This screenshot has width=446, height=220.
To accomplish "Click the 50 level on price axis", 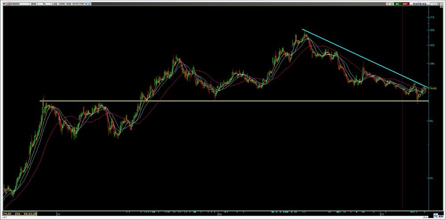I will pyautogui.click(x=432, y=121).
